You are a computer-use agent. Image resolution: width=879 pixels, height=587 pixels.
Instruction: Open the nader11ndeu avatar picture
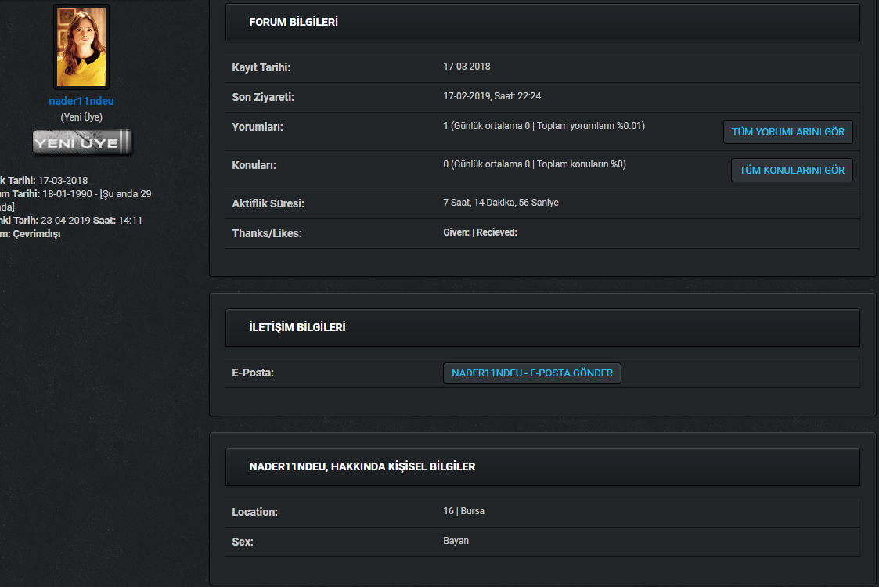(x=81, y=47)
